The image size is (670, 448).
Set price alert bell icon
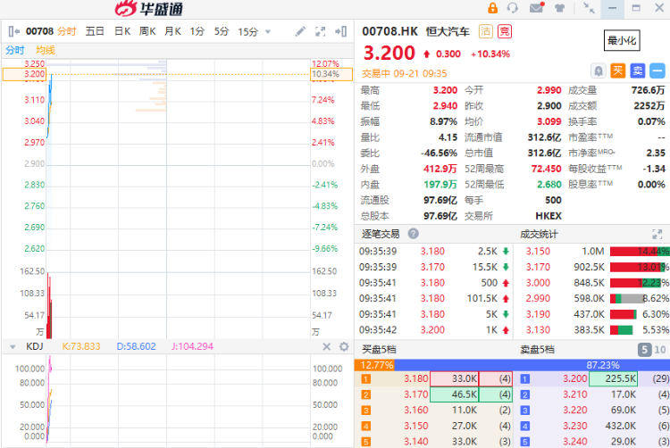pyautogui.click(x=599, y=71)
